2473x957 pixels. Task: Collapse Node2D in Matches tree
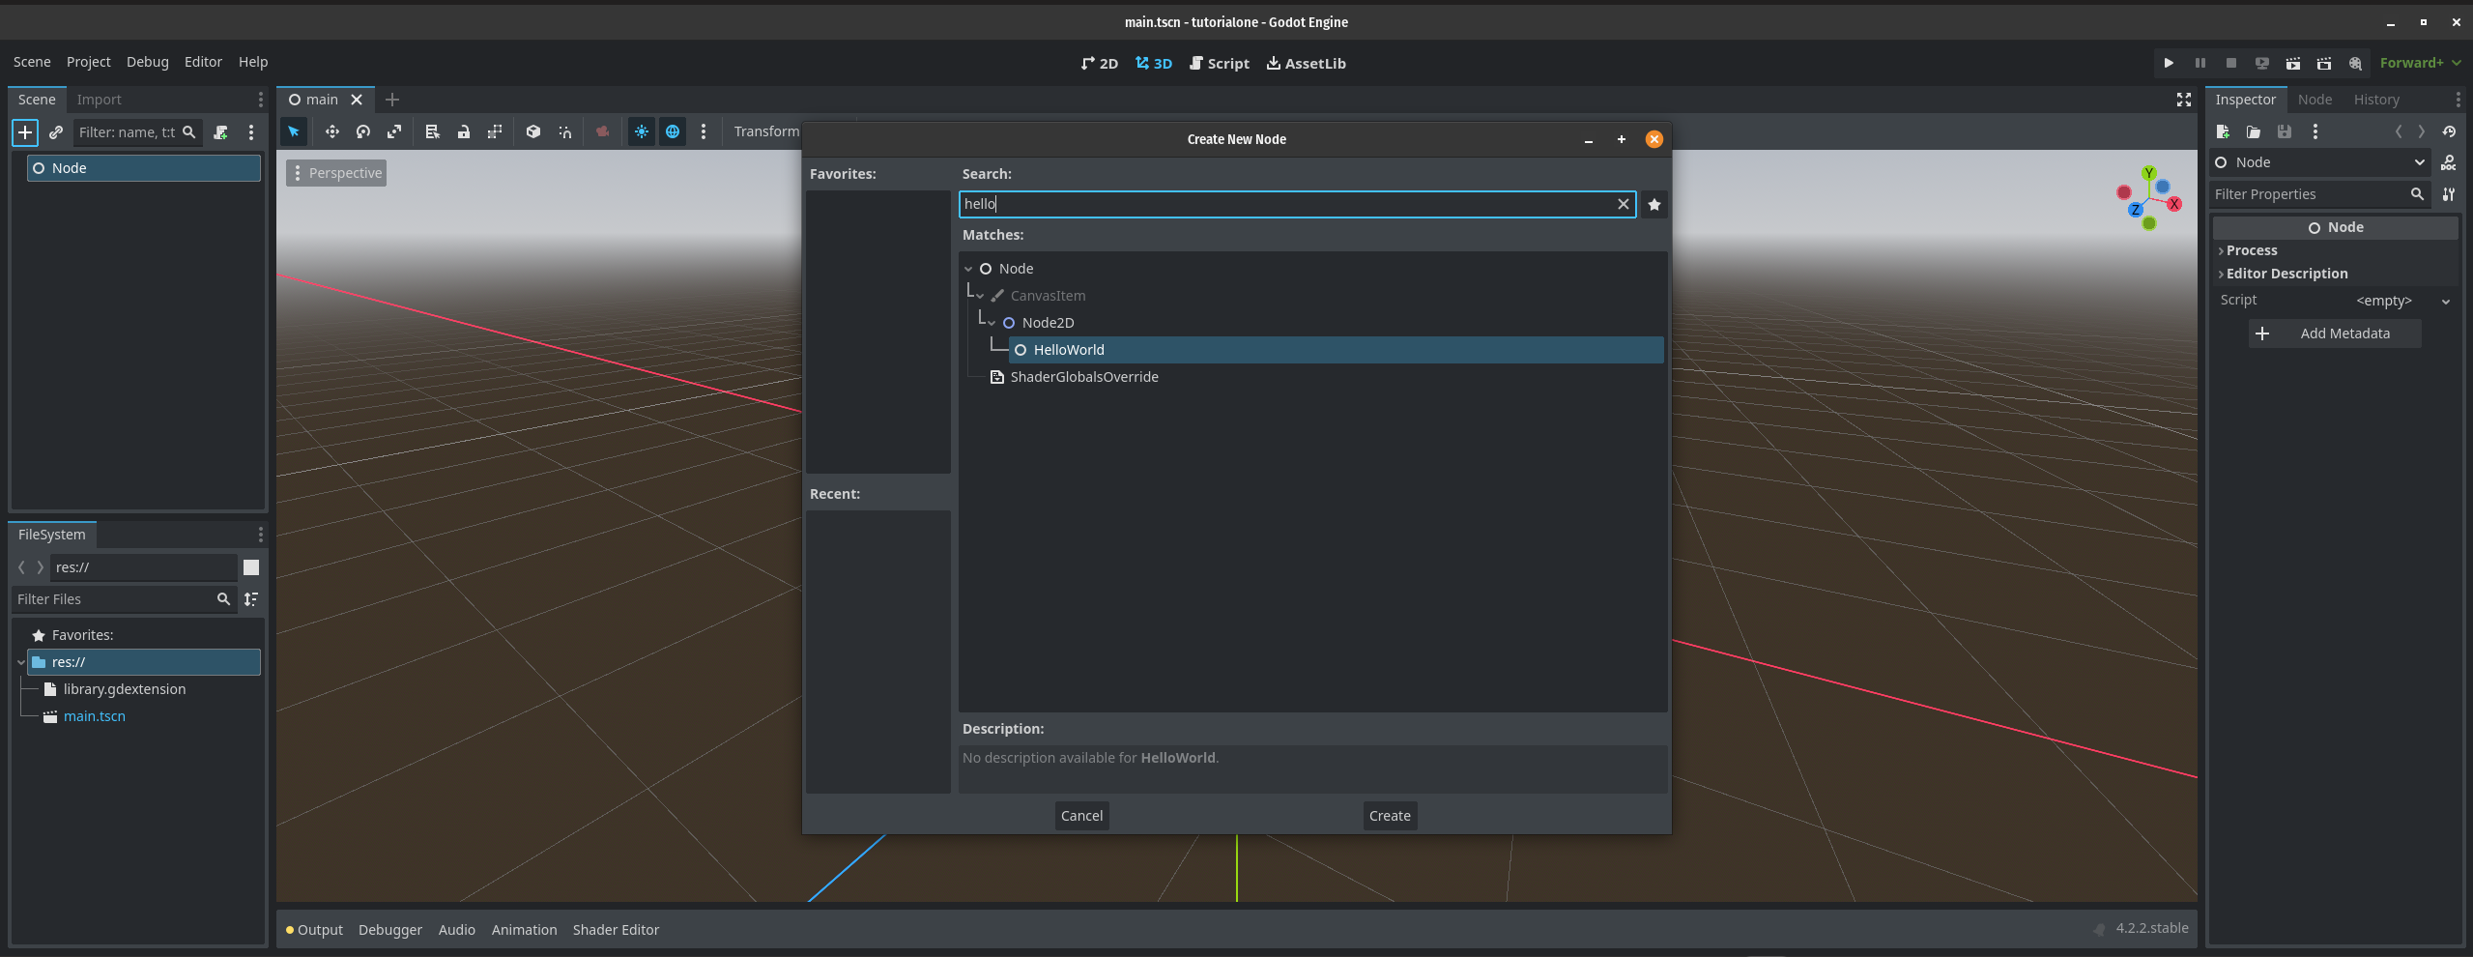992,323
